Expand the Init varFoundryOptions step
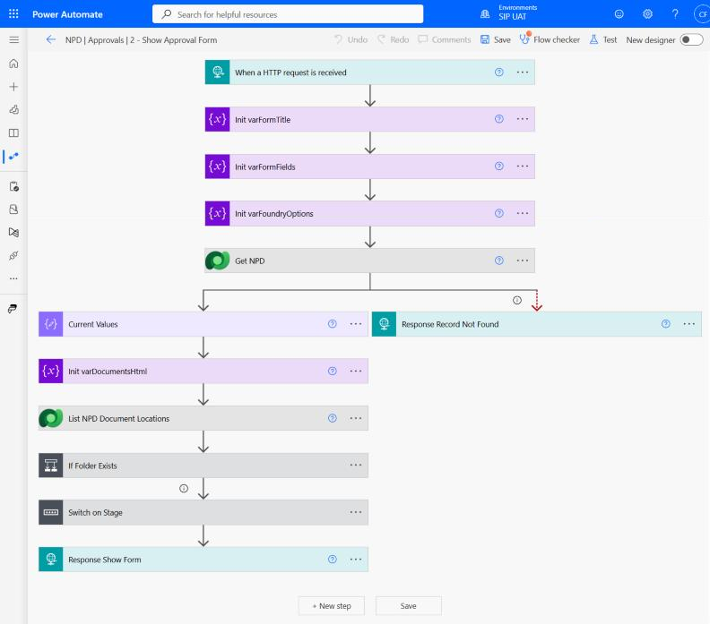Viewport: 710px width, 624px height. [370, 213]
